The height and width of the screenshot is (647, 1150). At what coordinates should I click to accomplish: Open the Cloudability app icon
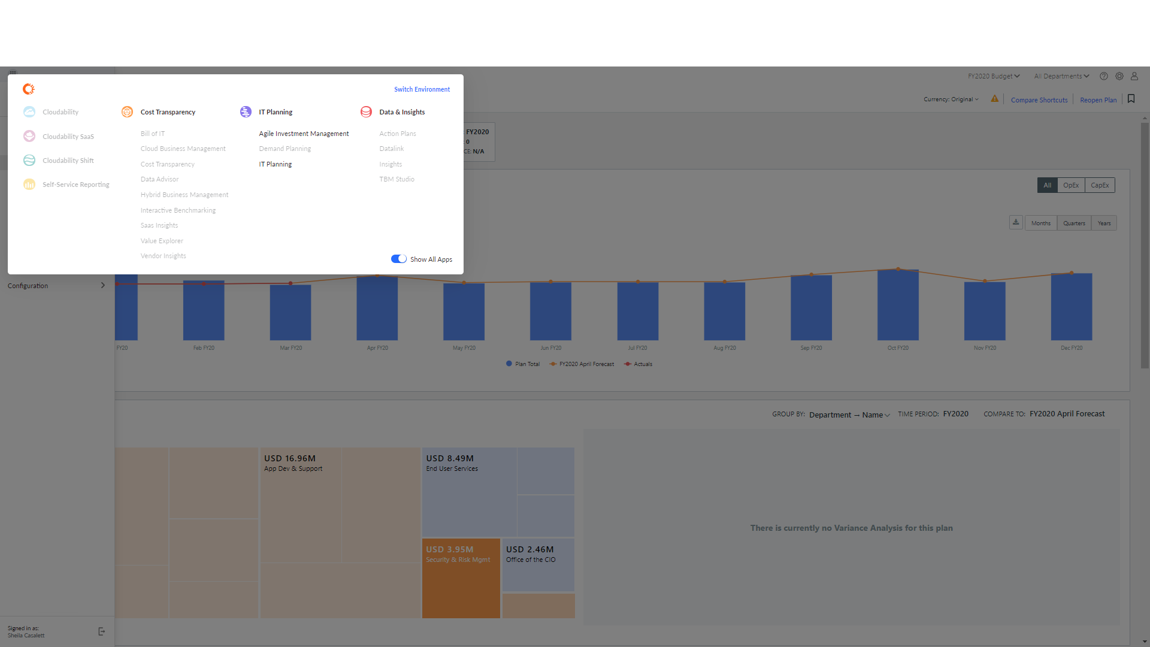(x=29, y=112)
